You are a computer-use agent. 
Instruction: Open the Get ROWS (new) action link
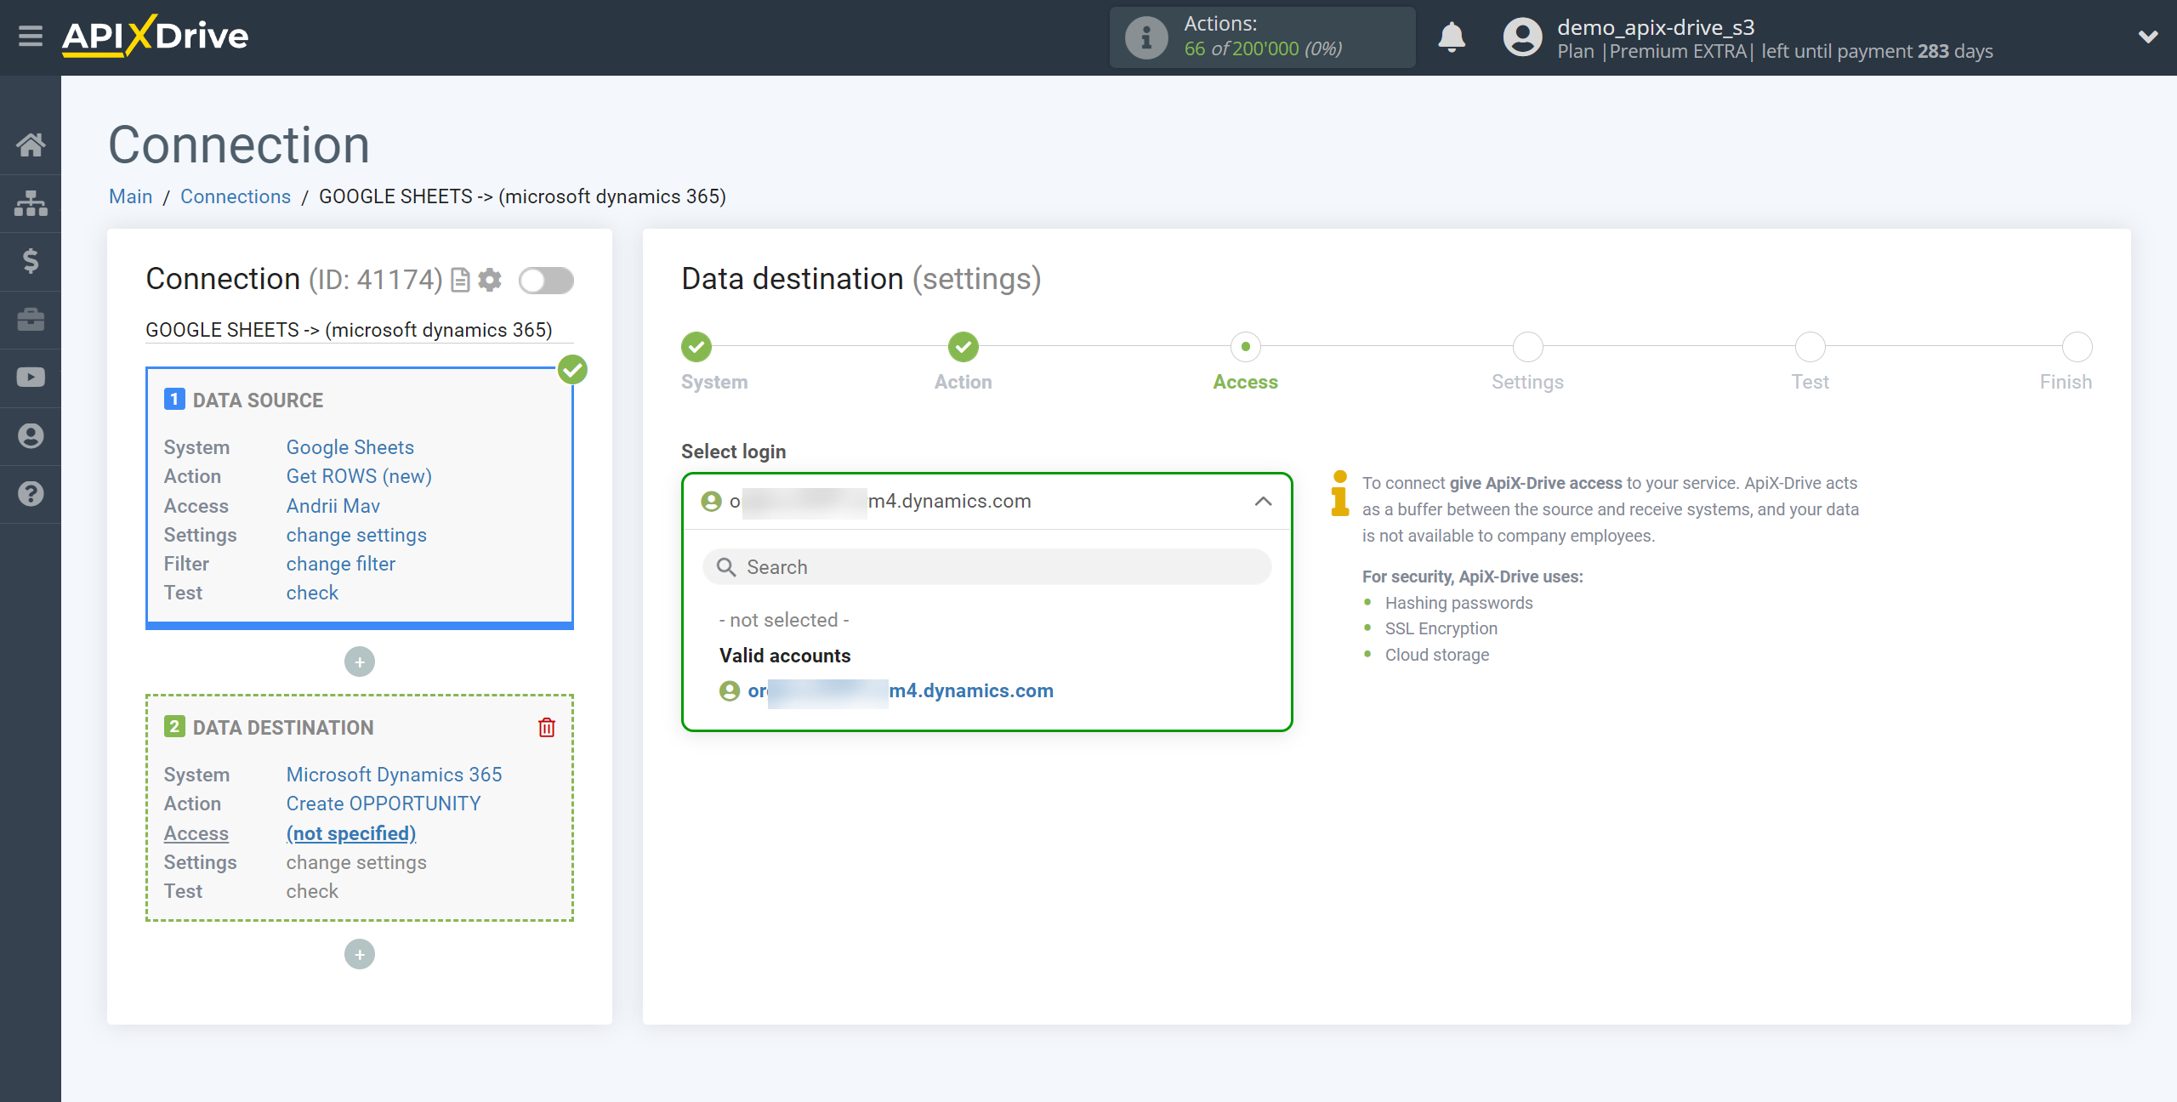tap(359, 476)
